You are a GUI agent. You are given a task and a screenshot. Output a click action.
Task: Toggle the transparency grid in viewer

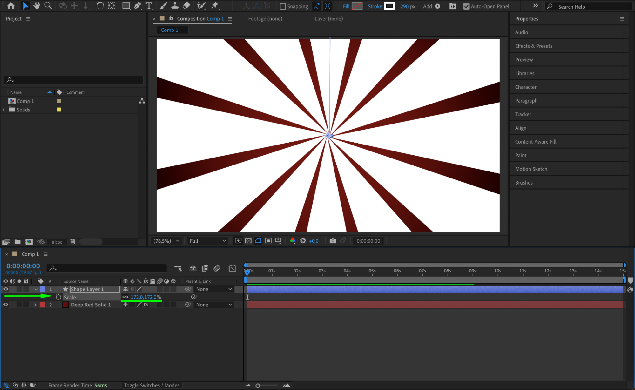[x=248, y=241]
